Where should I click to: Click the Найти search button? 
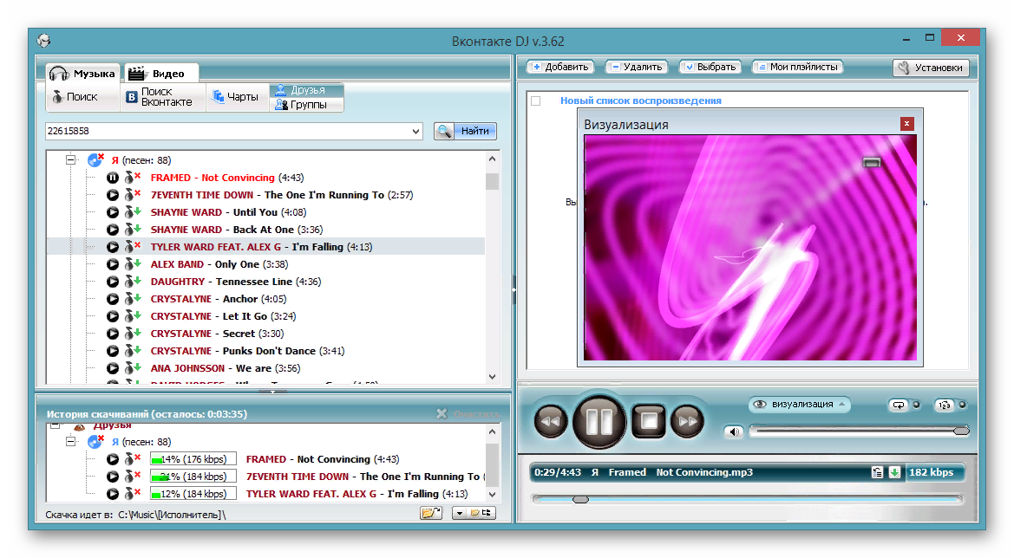tap(465, 132)
